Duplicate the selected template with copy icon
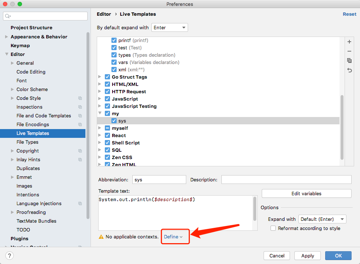This screenshot has width=360, height=264. (349, 60)
